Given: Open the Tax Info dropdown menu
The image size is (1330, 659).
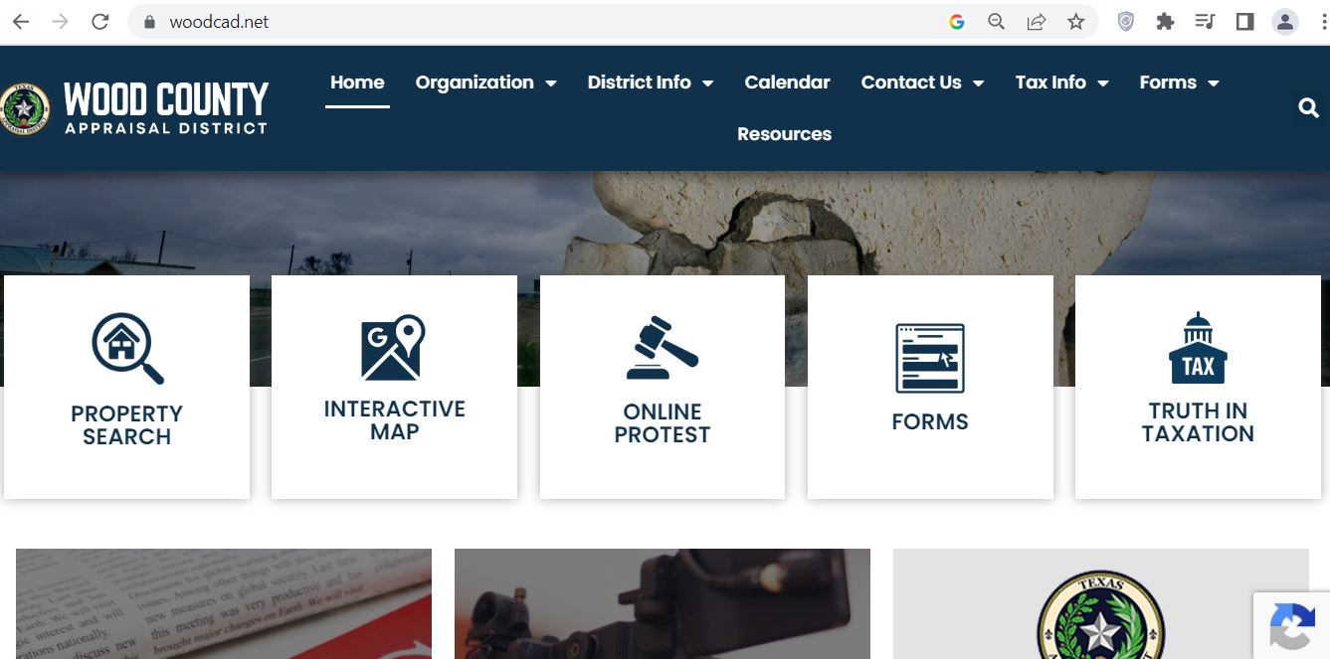Looking at the screenshot, I should pos(1061,82).
